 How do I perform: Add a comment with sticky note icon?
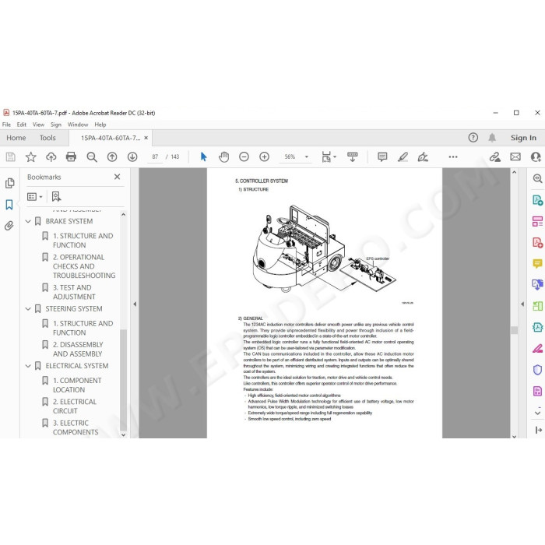[x=382, y=157]
